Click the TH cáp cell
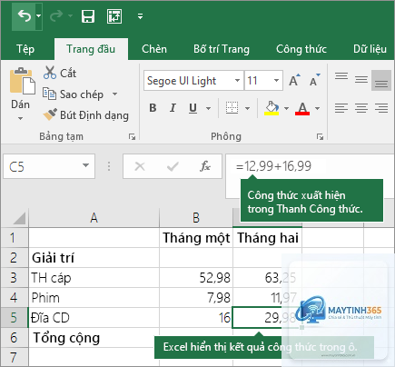 click(x=94, y=278)
